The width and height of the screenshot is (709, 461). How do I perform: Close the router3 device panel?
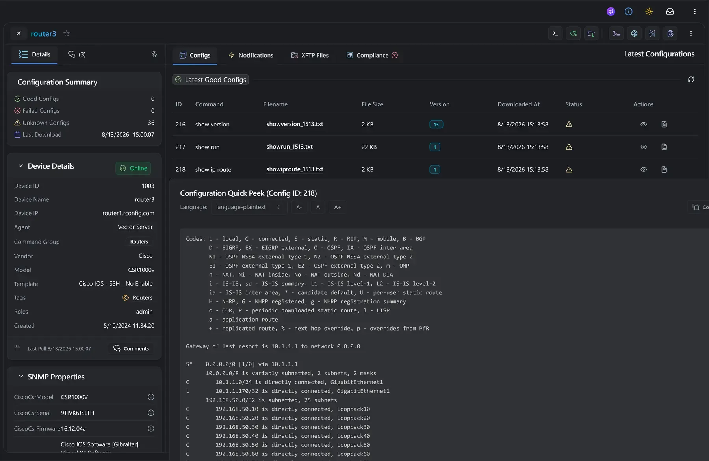click(19, 33)
